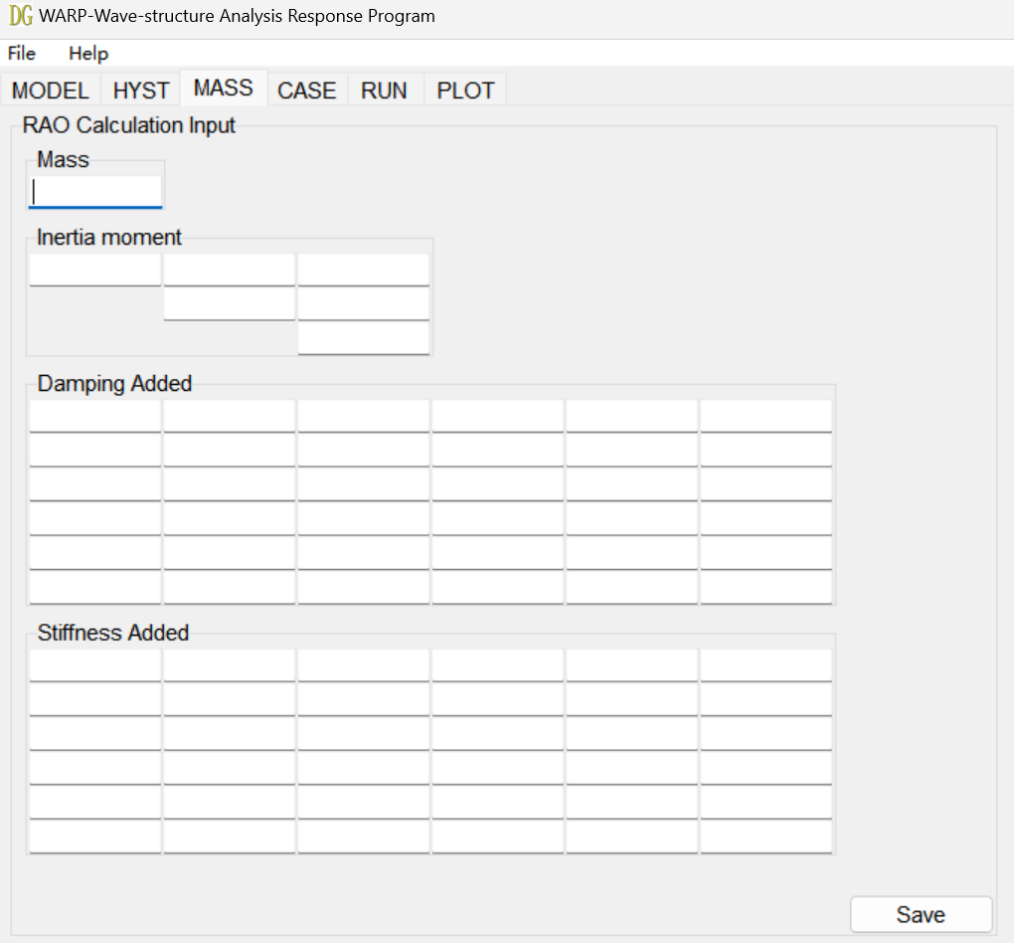Open the Help menu

click(87, 53)
